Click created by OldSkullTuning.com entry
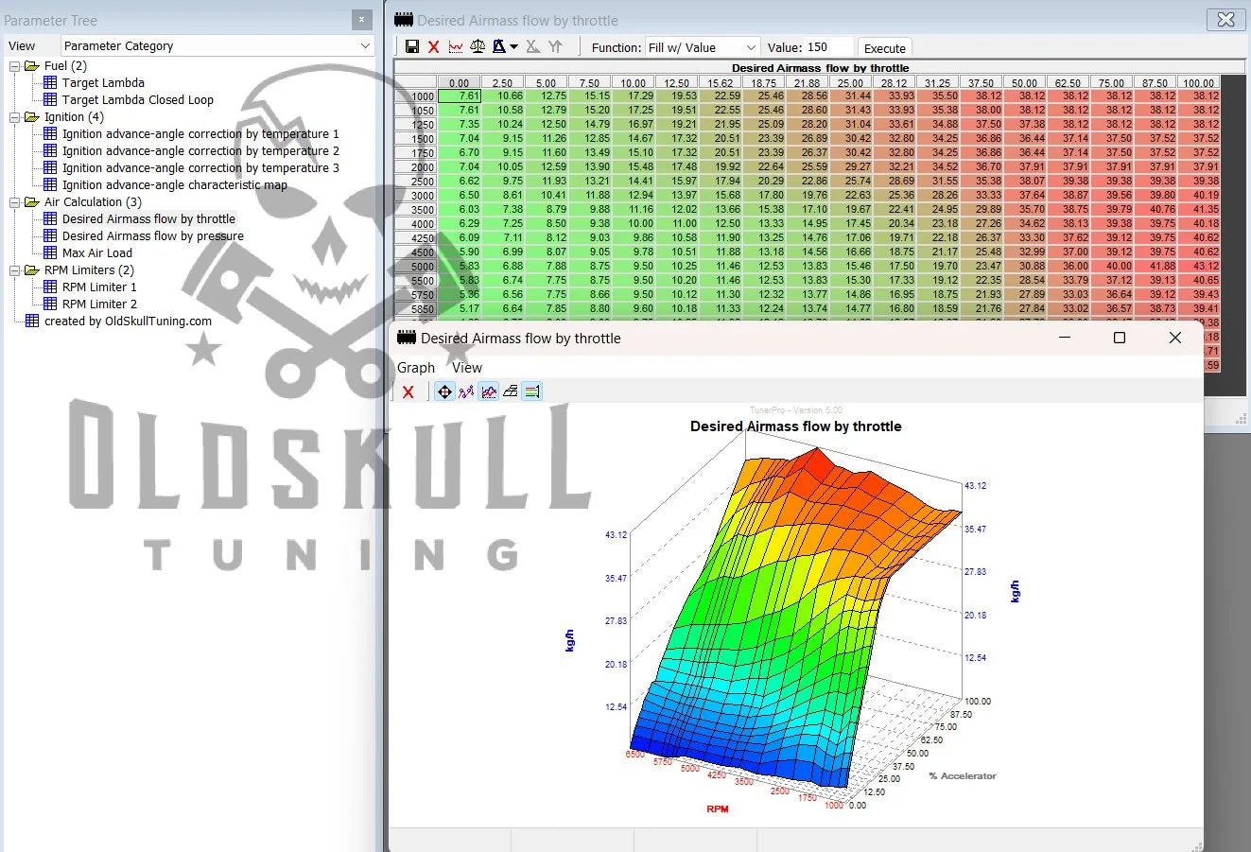Viewport: 1251px width, 852px height. click(x=128, y=322)
